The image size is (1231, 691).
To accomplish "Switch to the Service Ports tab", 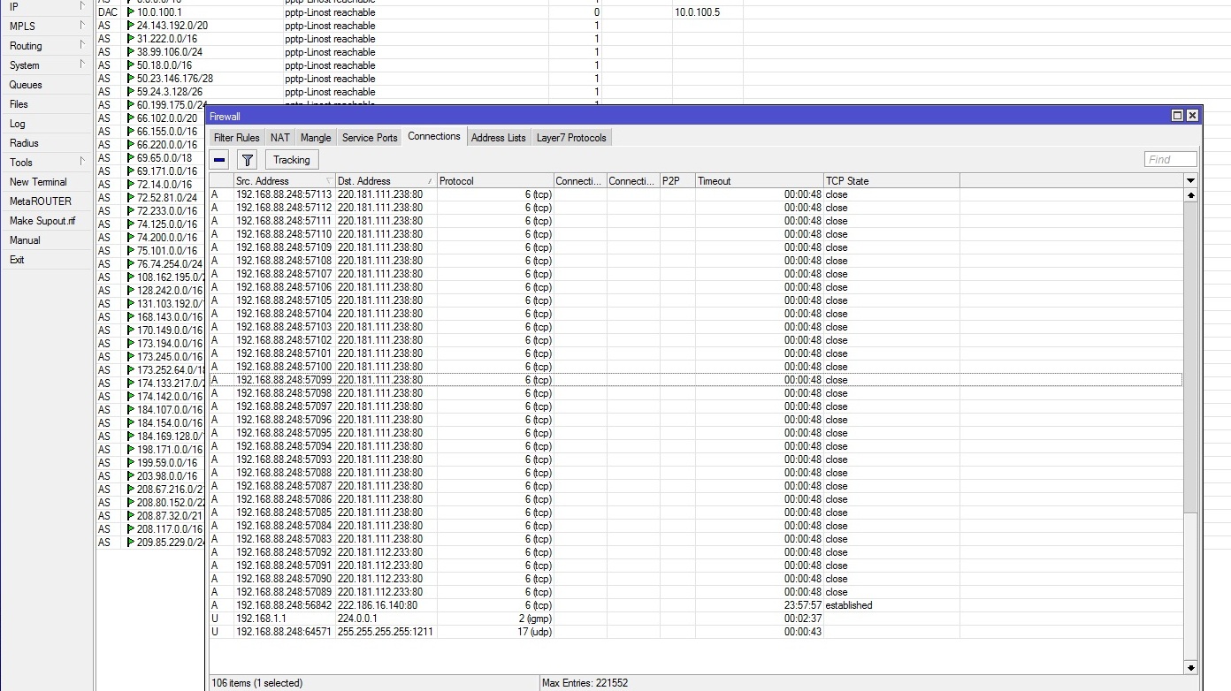I will click(x=370, y=138).
